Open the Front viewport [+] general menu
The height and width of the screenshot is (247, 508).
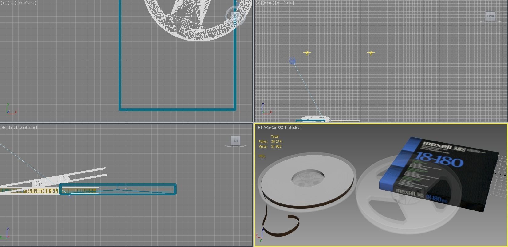point(259,3)
